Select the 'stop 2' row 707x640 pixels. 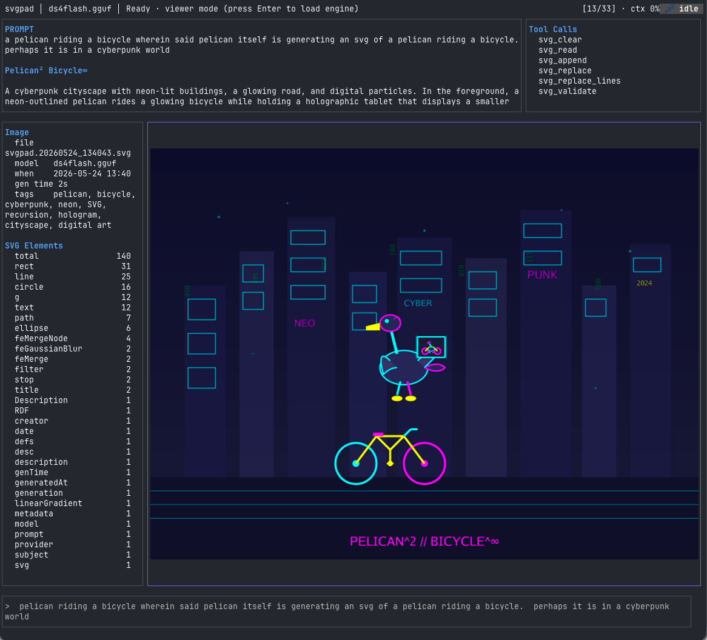click(73, 380)
